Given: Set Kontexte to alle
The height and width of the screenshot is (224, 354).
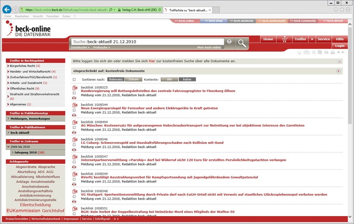Looking at the screenshot, I should pyautogui.click(x=169, y=80).
